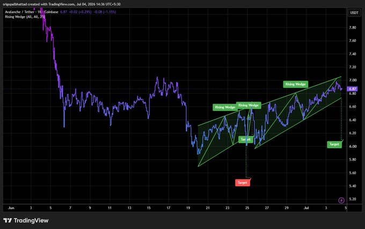The width and height of the screenshot is (365, 229).
Task: Click the Jul label on date axis
Action: [306, 208]
